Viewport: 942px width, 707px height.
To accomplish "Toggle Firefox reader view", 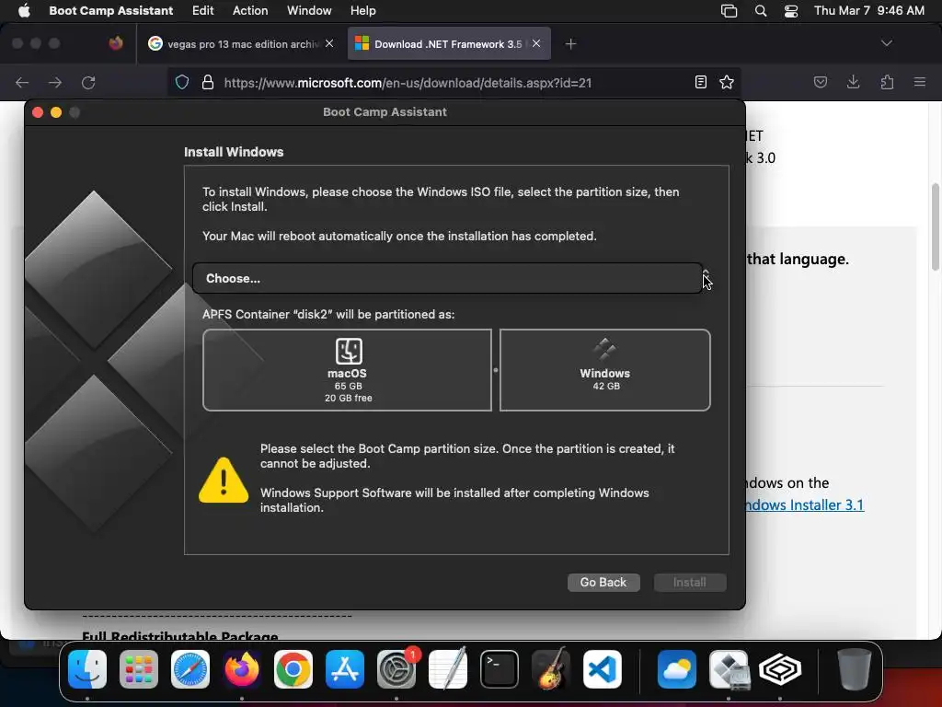I will click(x=700, y=82).
